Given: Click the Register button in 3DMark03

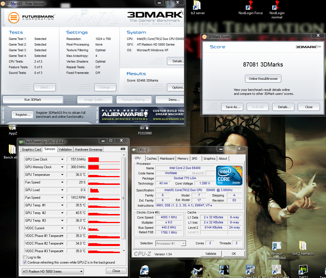Looking at the screenshot, I should [22, 115].
